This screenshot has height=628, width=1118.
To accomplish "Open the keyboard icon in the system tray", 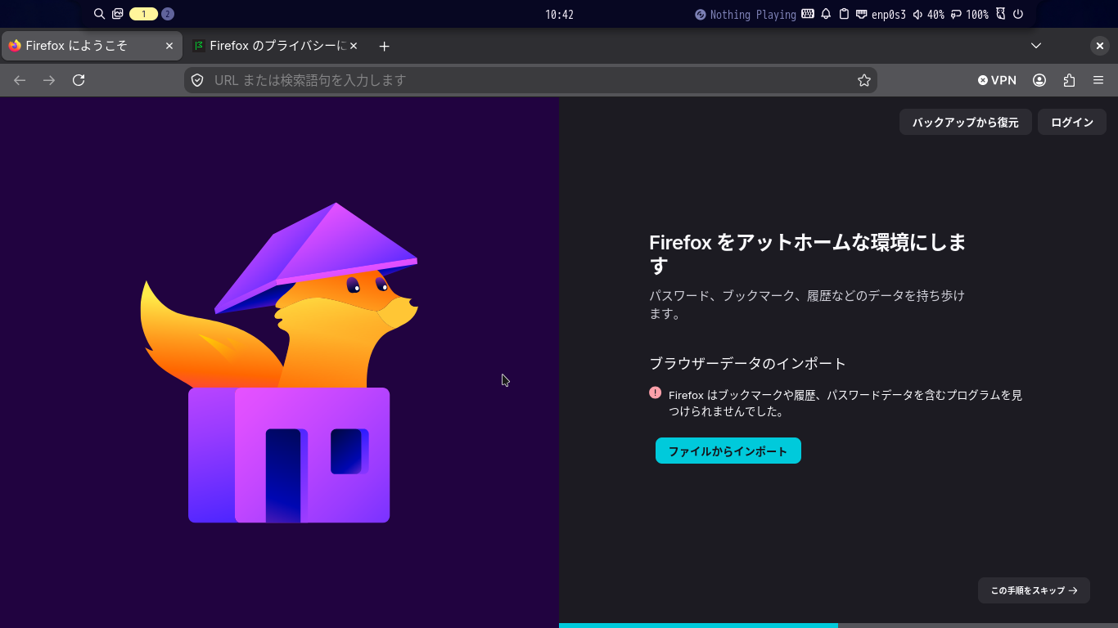I will tap(808, 14).
